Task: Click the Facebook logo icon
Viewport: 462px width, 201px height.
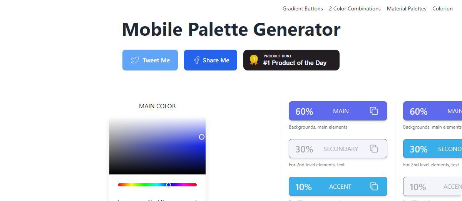Action: pyautogui.click(x=197, y=60)
